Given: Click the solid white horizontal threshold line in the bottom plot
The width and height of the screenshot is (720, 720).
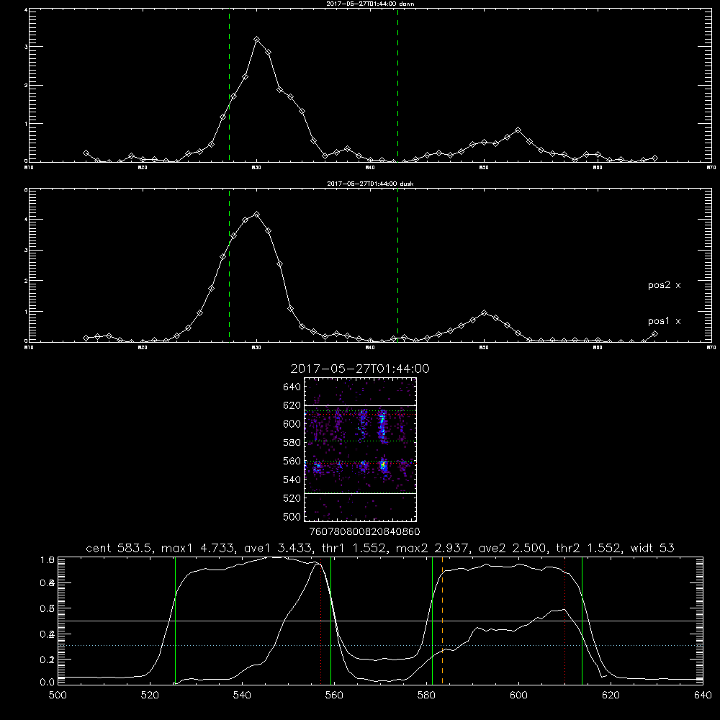Looking at the screenshot, I should (x=380, y=621).
